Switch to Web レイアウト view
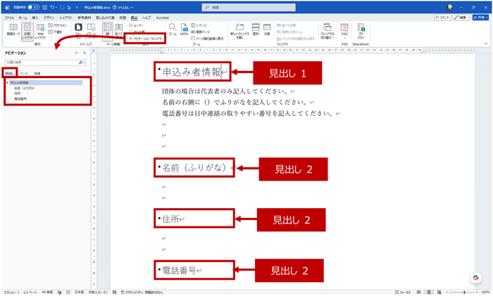This screenshot has height=296, width=493. 40,32
